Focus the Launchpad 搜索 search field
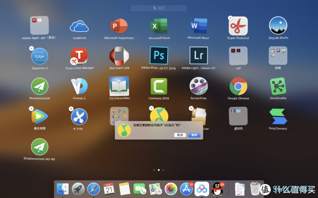Screen dimensions: 318x198 click(159, 8)
